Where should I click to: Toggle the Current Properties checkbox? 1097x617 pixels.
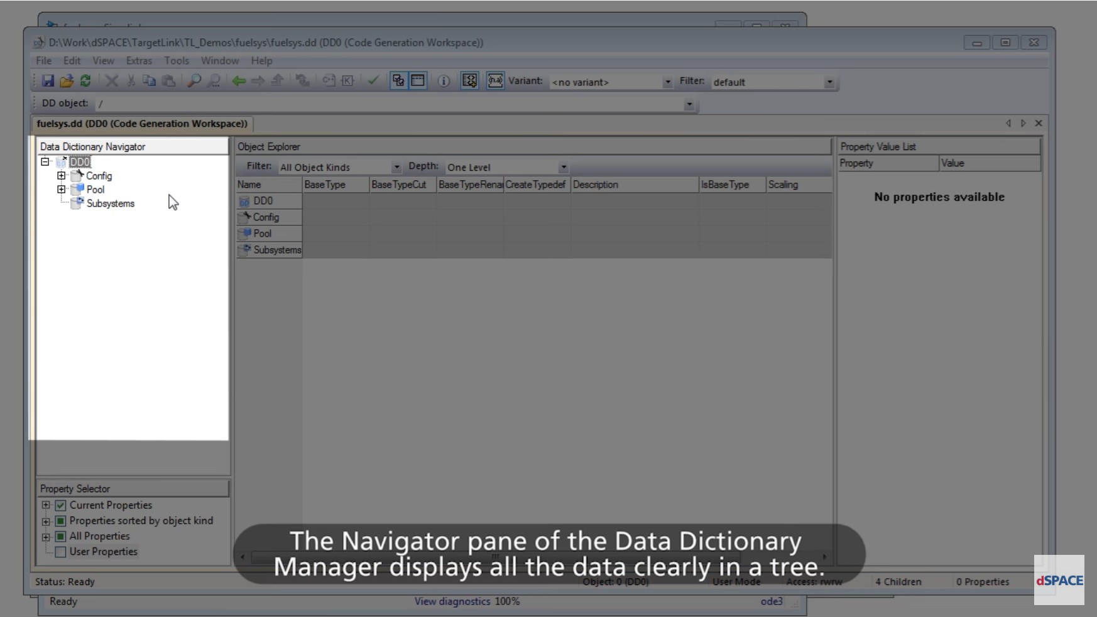[x=60, y=505]
